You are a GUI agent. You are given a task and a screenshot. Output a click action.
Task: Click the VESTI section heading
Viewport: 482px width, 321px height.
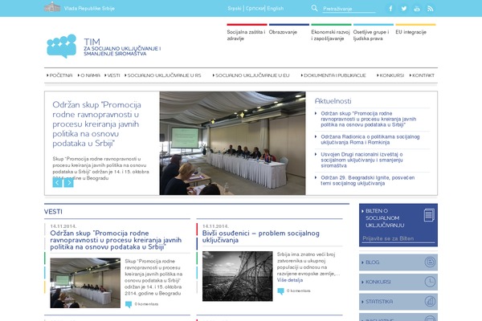coord(53,212)
